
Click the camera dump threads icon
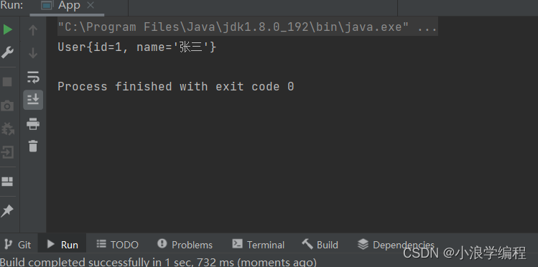point(7,106)
